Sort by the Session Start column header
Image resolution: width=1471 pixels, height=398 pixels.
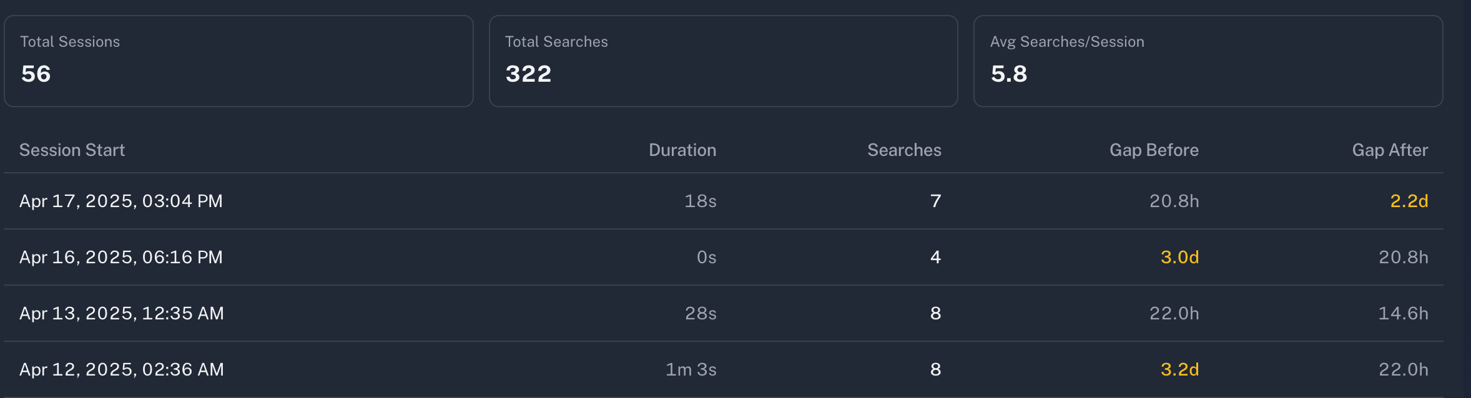[x=72, y=150]
